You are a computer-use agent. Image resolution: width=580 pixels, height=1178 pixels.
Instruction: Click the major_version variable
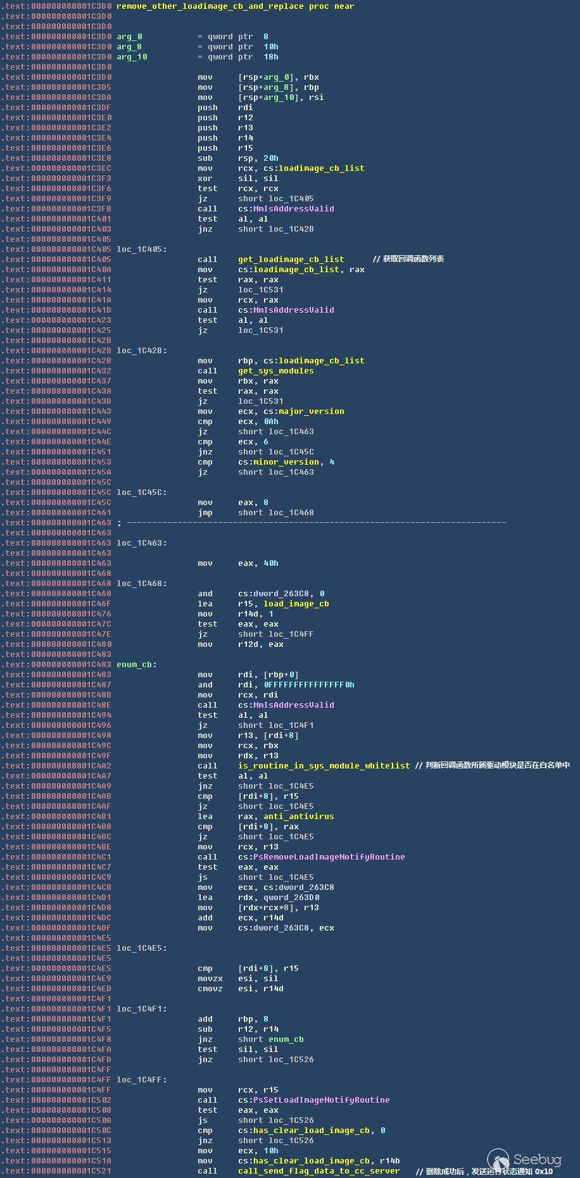(312, 411)
